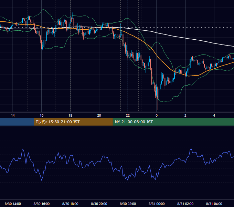This screenshot has height=207, width=234.
Task: Click the 8/31 02:00 time label
Action: [185, 204]
